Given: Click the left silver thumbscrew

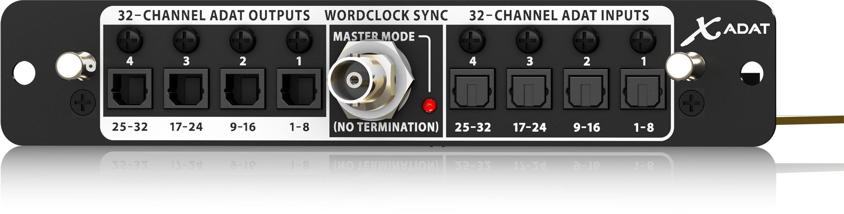Looking at the screenshot, I should point(76,66).
